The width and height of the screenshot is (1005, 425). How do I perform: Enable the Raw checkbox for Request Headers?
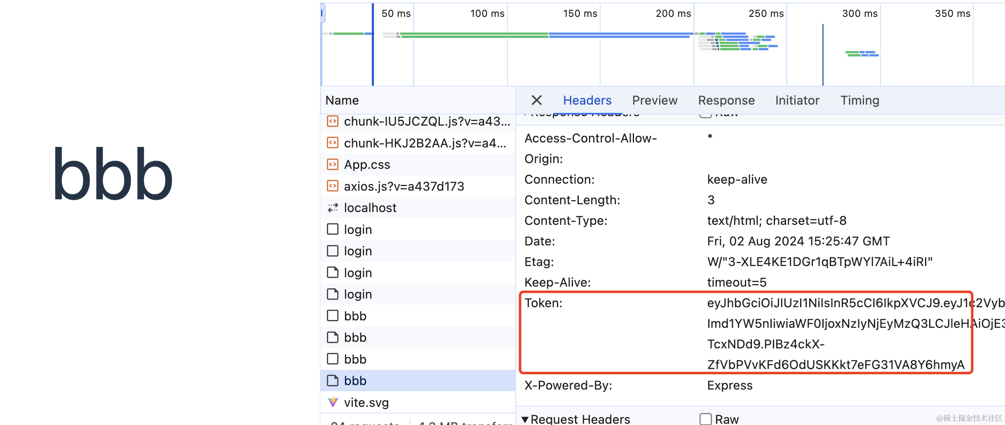[x=706, y=419]
